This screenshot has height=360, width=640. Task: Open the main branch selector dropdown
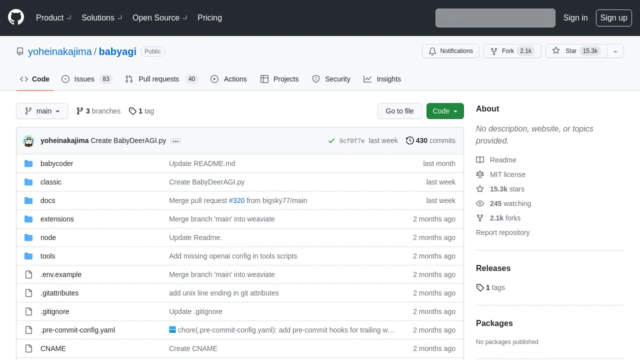click(x=42, y=111)
